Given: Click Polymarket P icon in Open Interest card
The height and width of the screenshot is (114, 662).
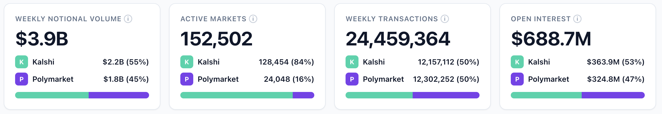Looking at the screenshot, I should coord(517,79).
